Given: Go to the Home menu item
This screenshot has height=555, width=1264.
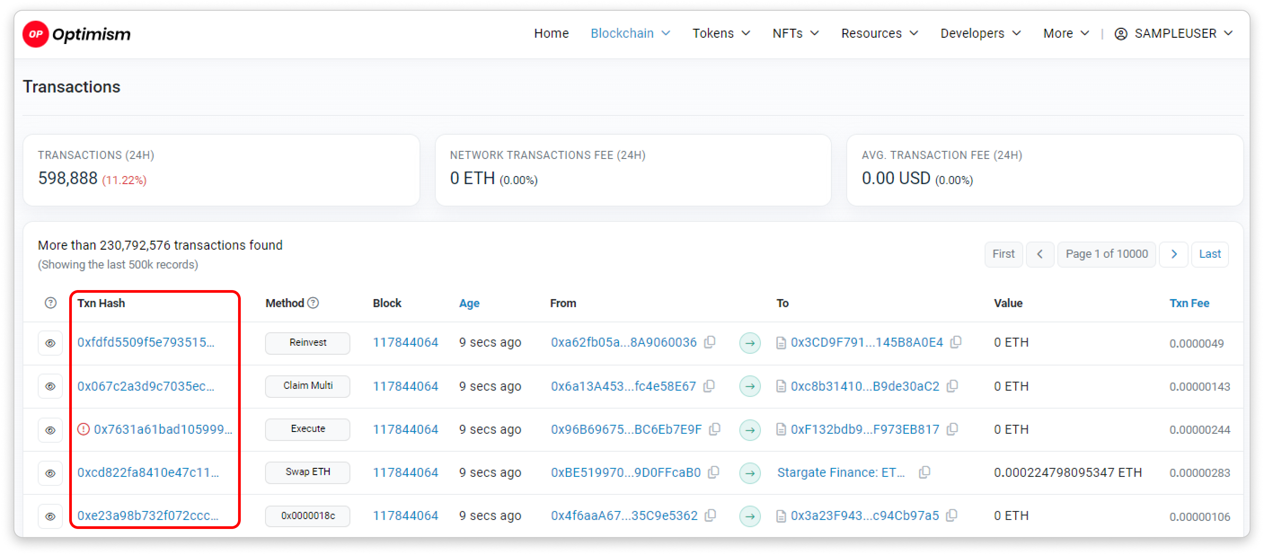Looking at the screenshot, I should coord(551,33).
